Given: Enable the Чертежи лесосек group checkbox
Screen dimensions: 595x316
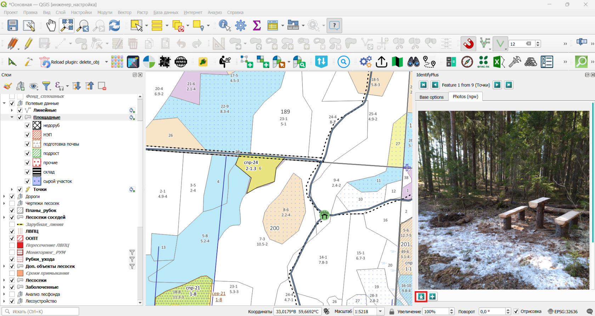Looking at the screenshot, I should [x=12, y=203].
